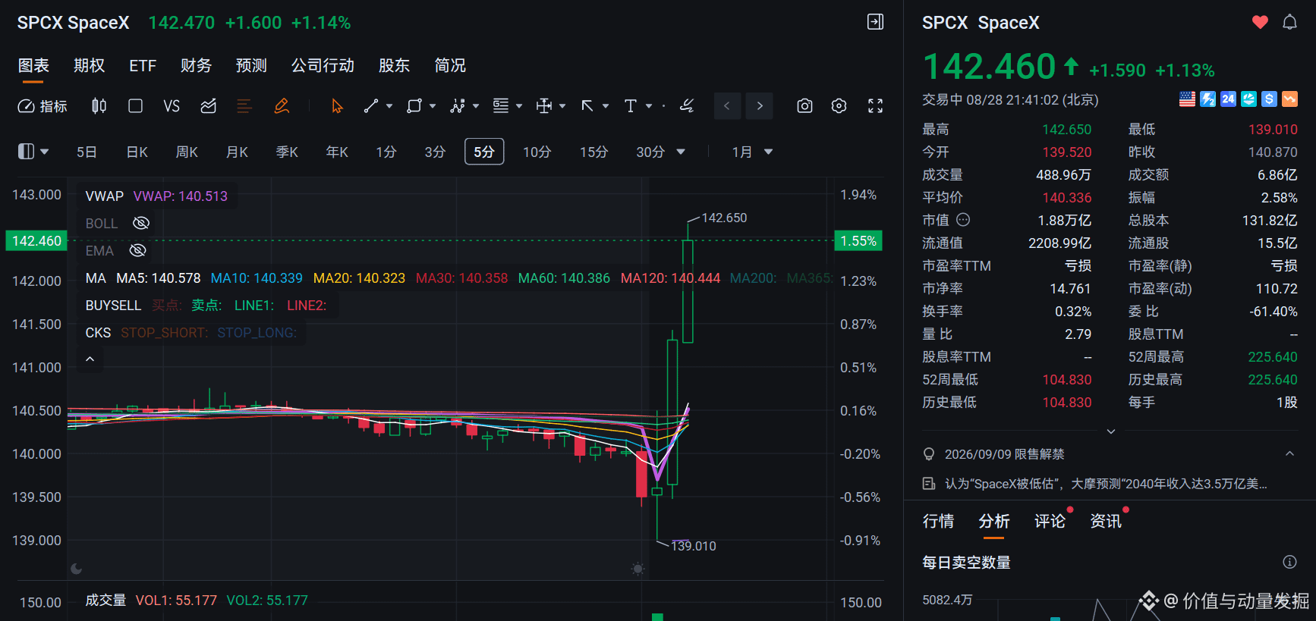Screen dimensions: 1316x621
Task: Select the arrow annotation tool
Action: 587,106
